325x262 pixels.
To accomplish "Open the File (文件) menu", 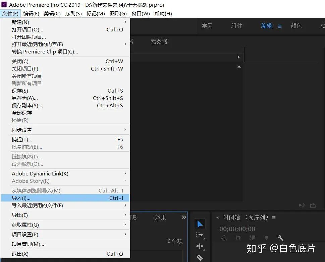I will point(10,14).
